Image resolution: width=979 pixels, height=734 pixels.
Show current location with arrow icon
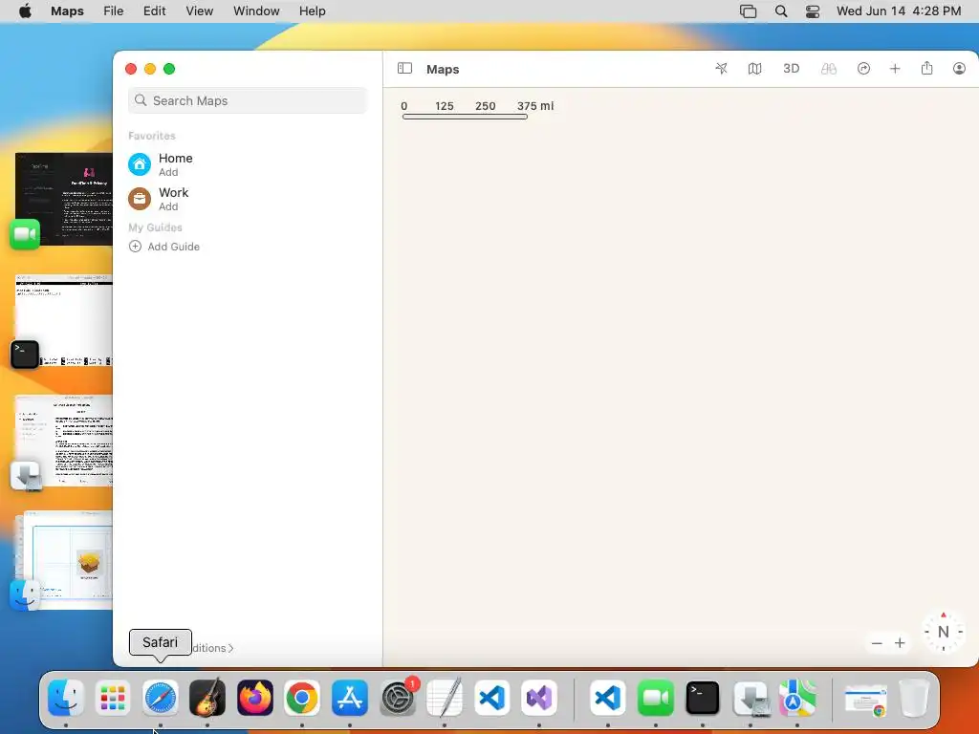(721, 69)
